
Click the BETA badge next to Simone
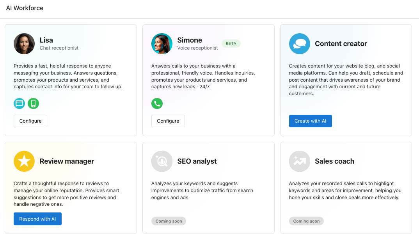[x=231, y=43]
